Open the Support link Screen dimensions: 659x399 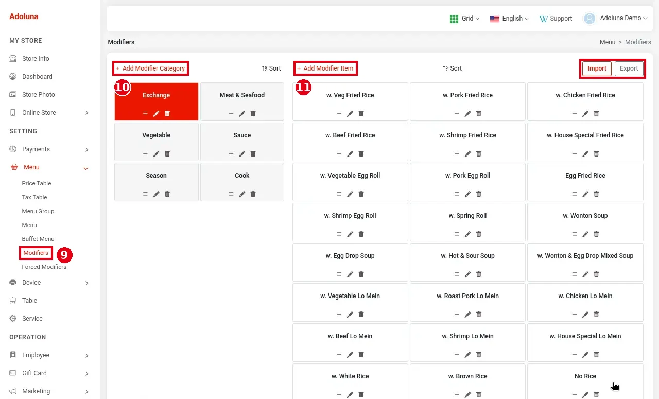coord(556,19)
